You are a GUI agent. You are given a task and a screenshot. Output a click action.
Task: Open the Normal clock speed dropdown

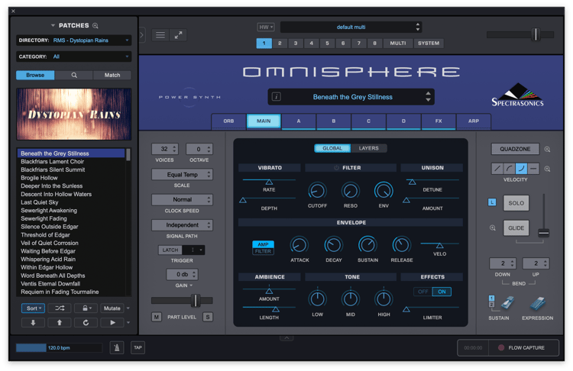pos(182,200)
